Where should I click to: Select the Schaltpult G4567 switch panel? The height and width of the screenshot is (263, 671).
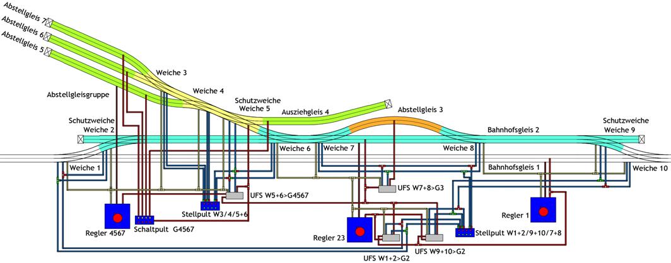point(146,220)
